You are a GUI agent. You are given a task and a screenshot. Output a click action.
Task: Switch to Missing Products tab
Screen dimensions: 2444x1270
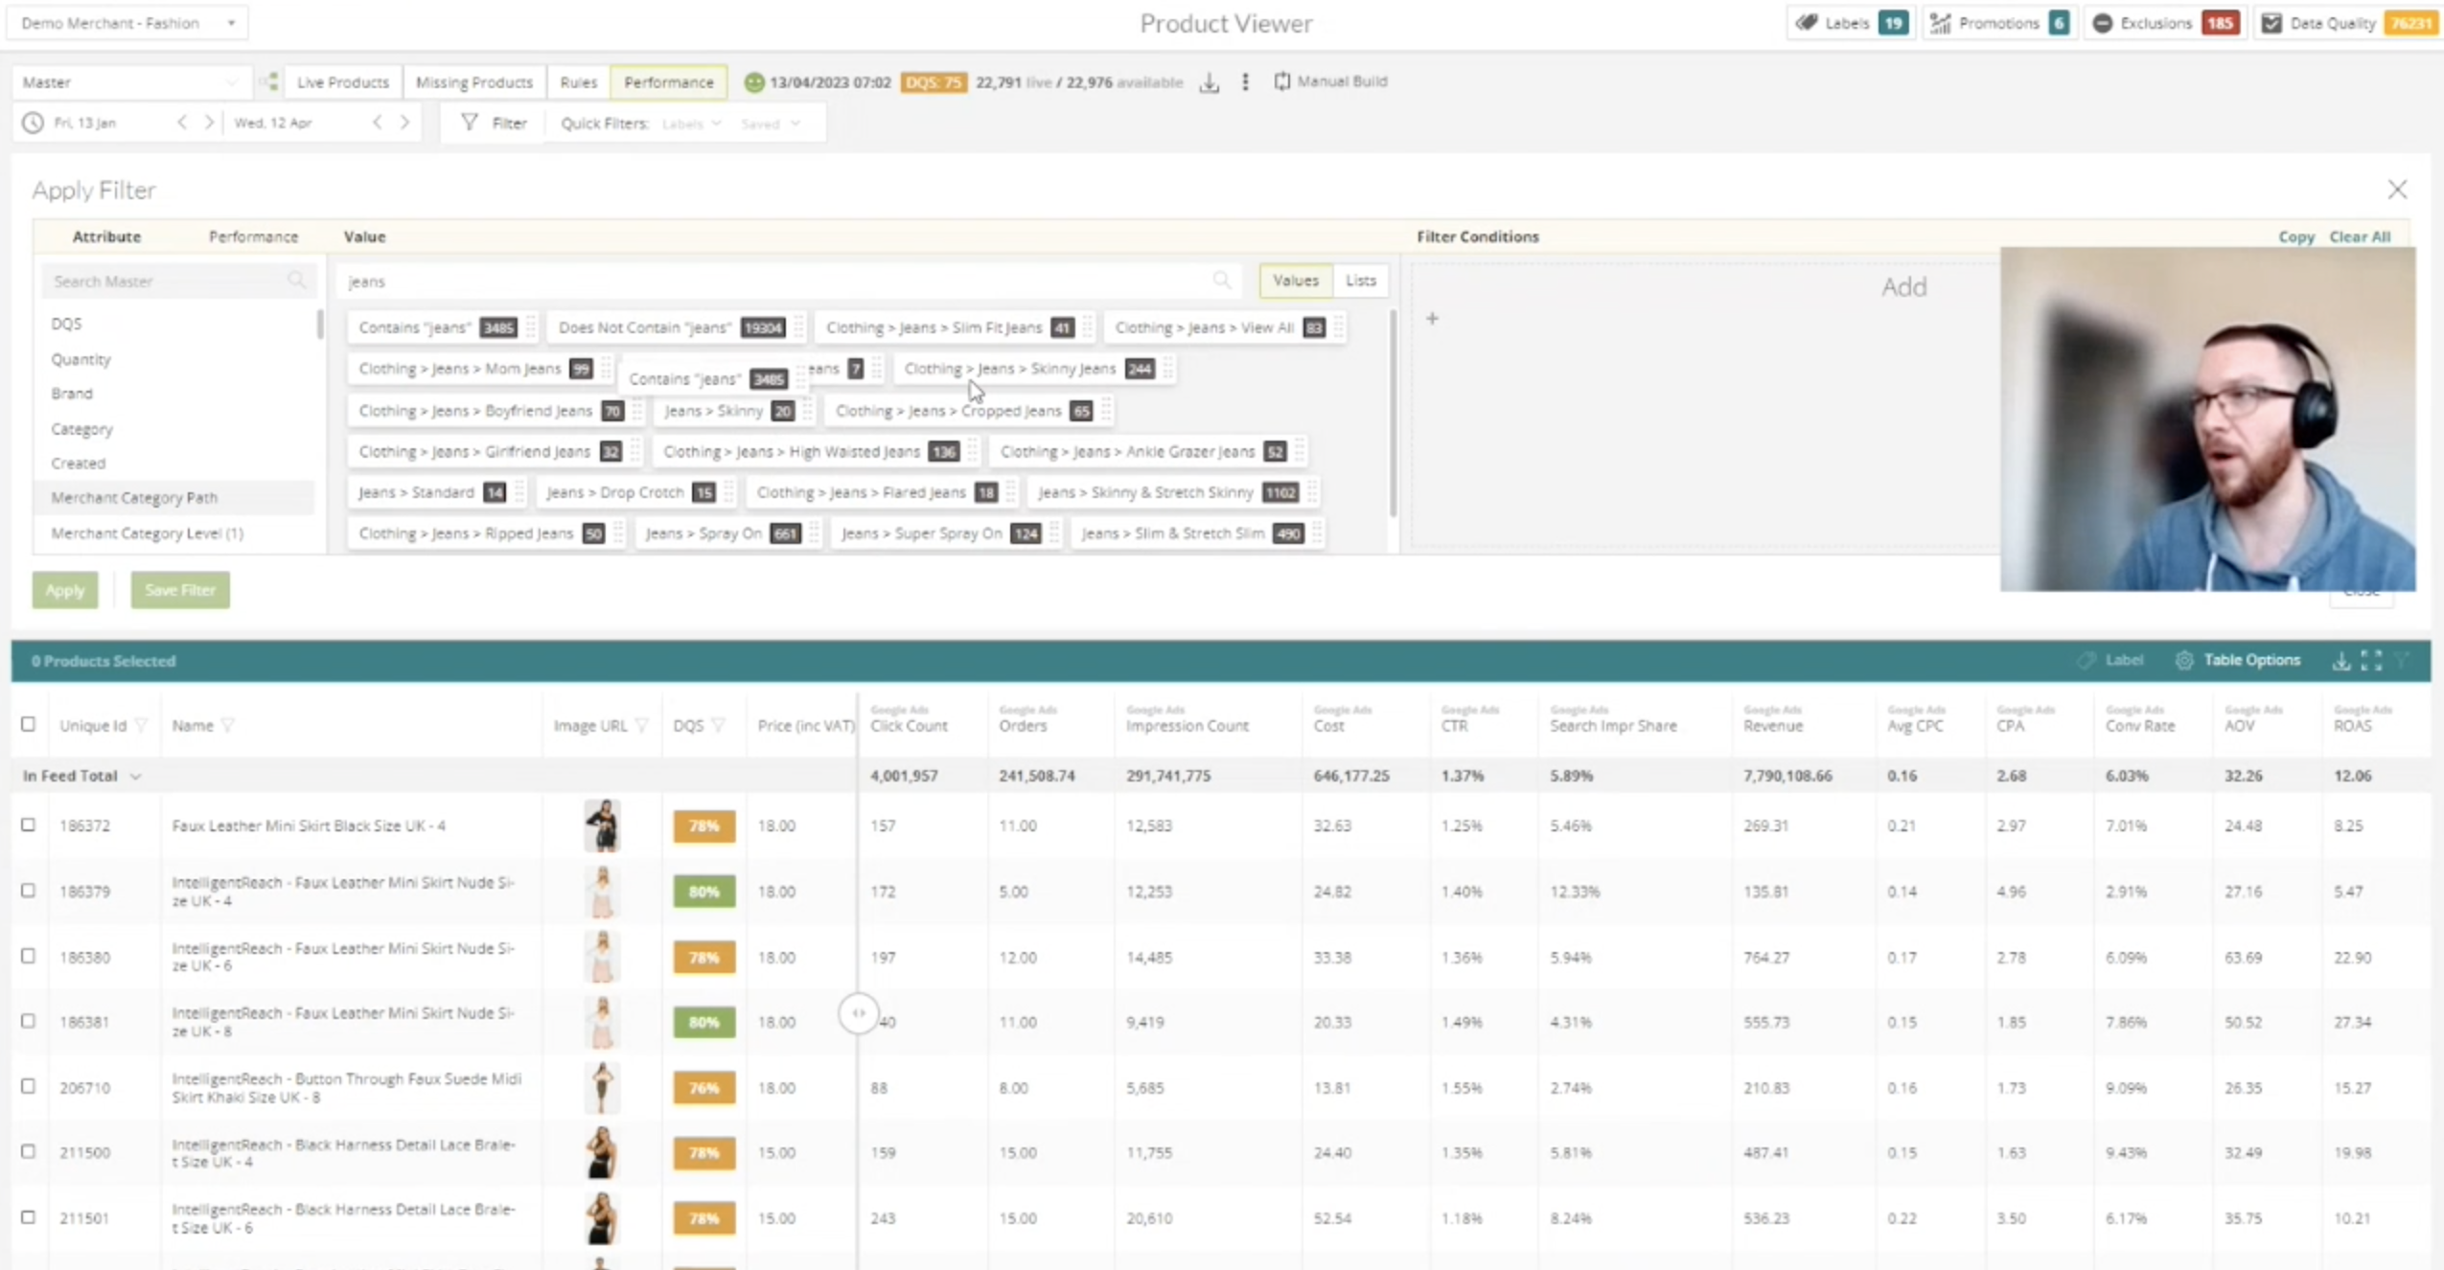(474, 82)
